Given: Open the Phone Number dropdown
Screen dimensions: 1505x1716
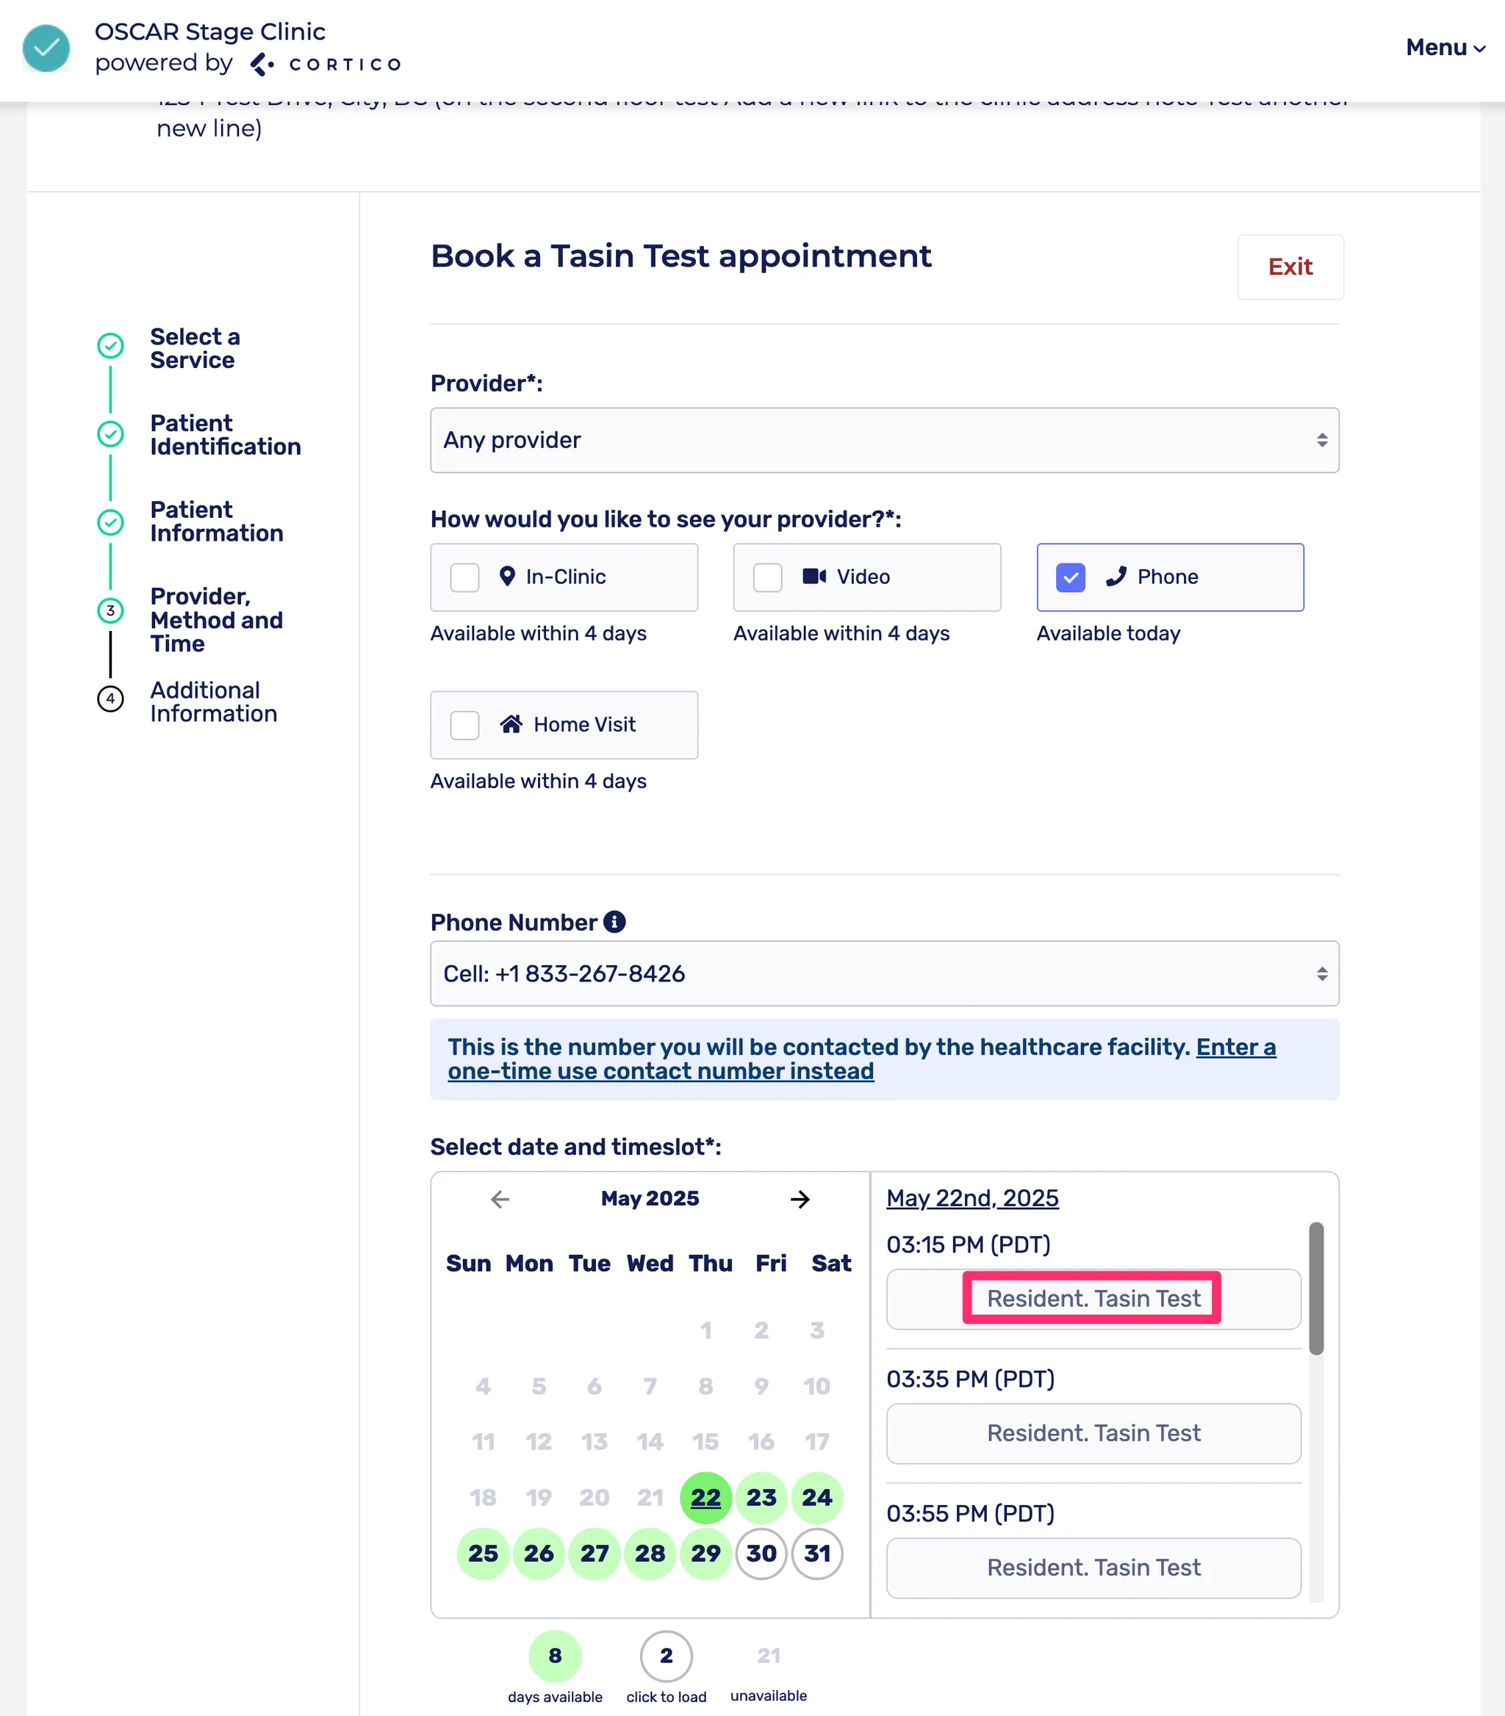Looking at the screenshot, I should pyautogui.click(x=883, y=974).
